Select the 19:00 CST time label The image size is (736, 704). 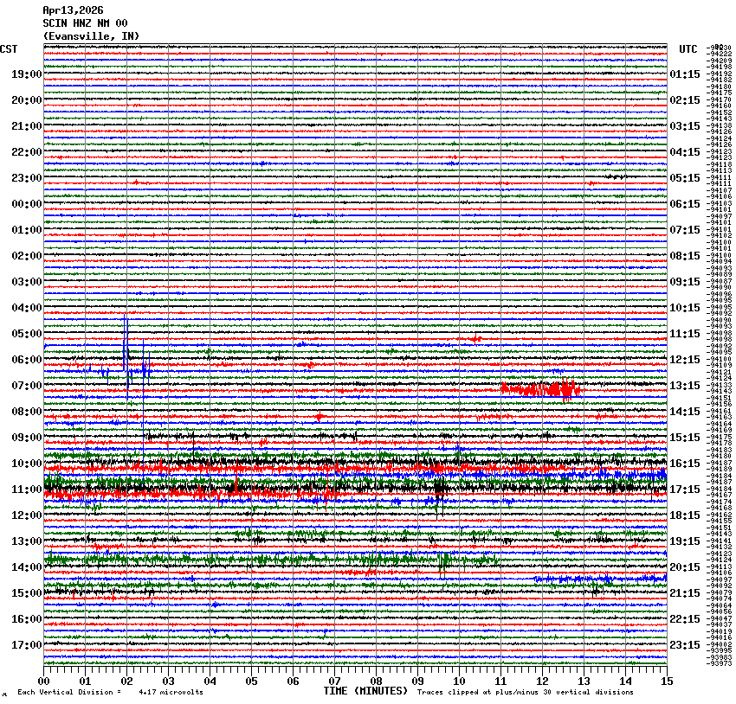pos(26,74)
